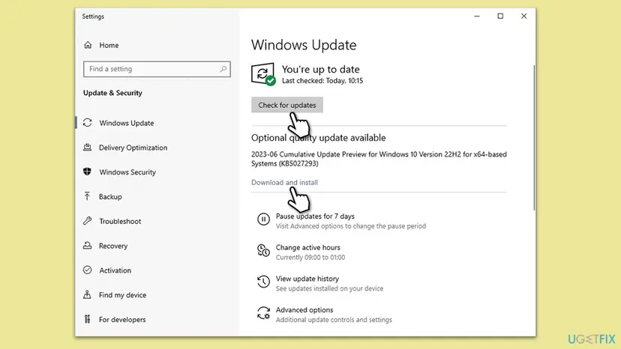Click the 'Last checked: Today, 10:15' text
This screenshot has width=621, height=349.
point(322,81)
